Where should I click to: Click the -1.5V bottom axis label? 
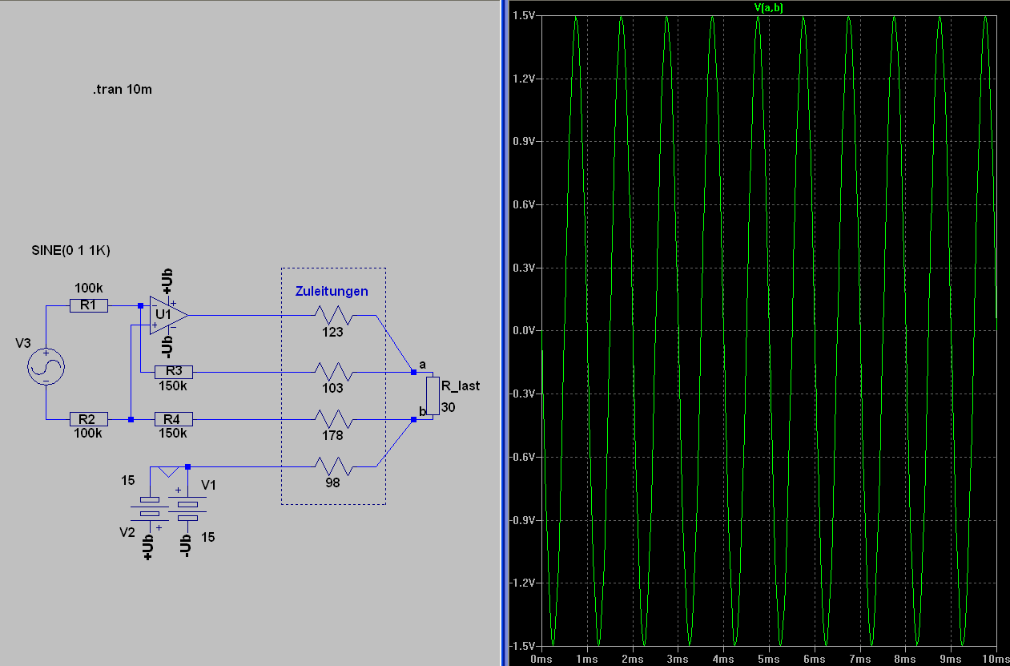[523, 646]
